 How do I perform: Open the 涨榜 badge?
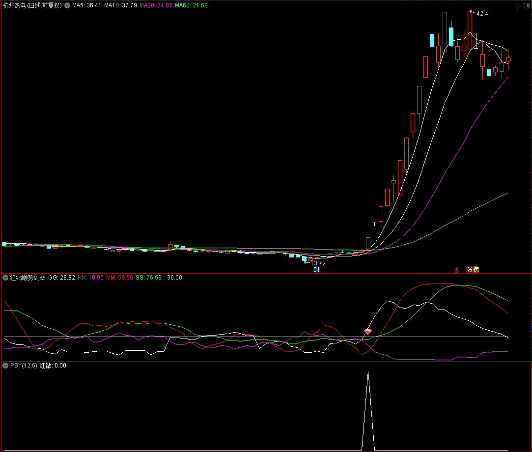pyautogui.click(x=472, y=270)
